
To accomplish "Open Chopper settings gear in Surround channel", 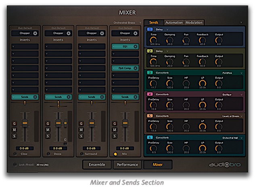I will pyautogui.click(x=102, y=33).
